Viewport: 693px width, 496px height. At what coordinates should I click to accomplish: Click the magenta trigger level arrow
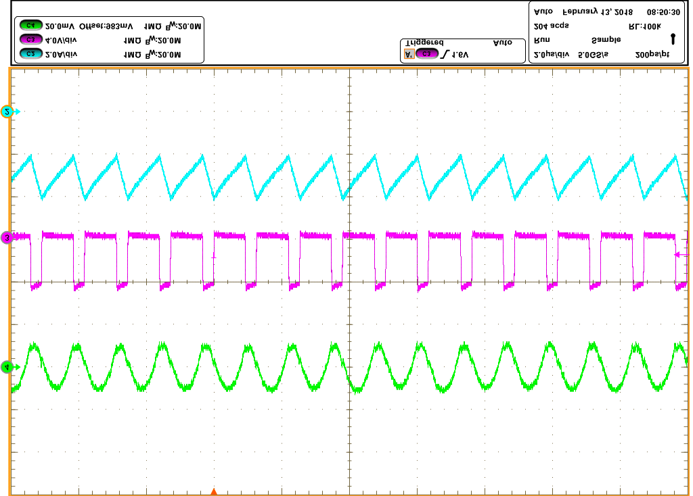pyautogui.click(x=679, y=255)
